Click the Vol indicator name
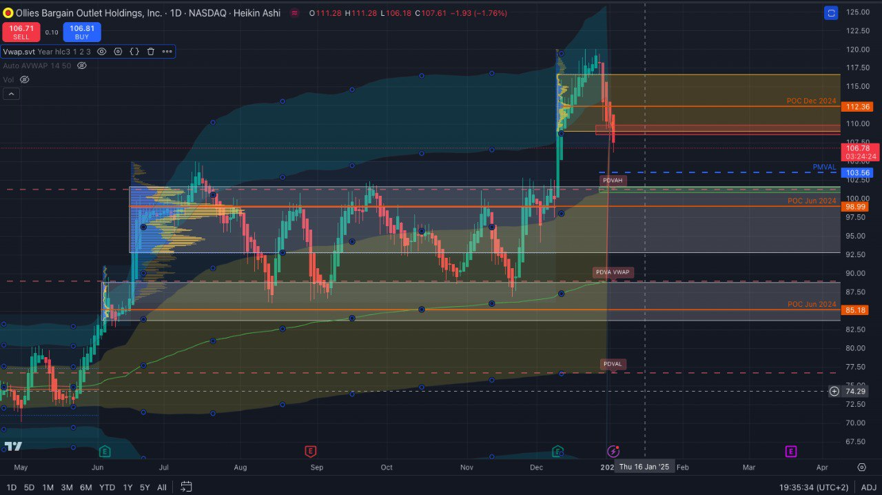The width and height of the screenshot is (882, 495). (8, 80)
